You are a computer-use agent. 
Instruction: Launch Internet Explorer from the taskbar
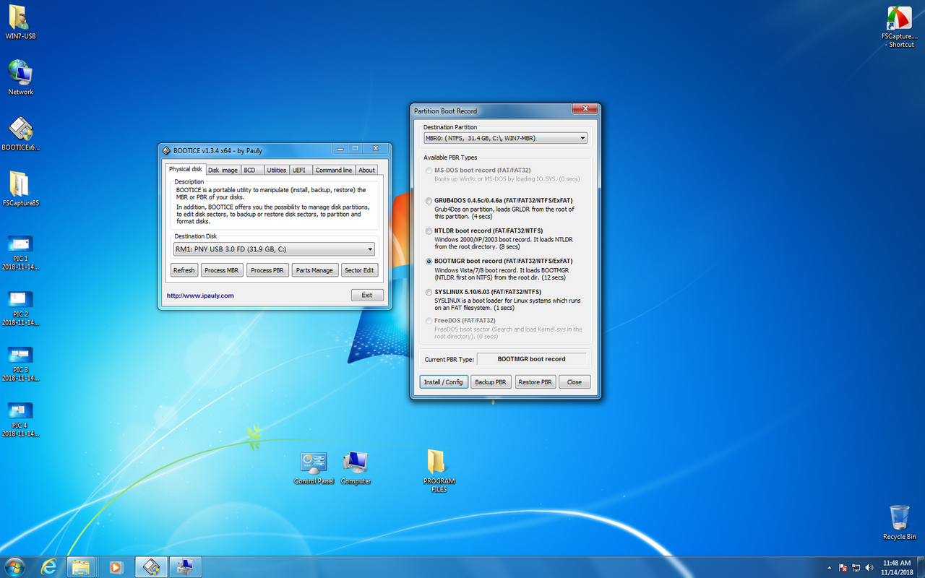(49, 567)
